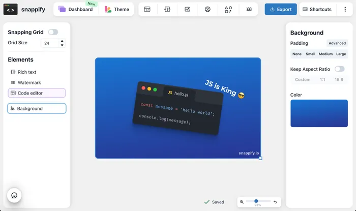Click the Advanced padding button

tap(337, 43)
